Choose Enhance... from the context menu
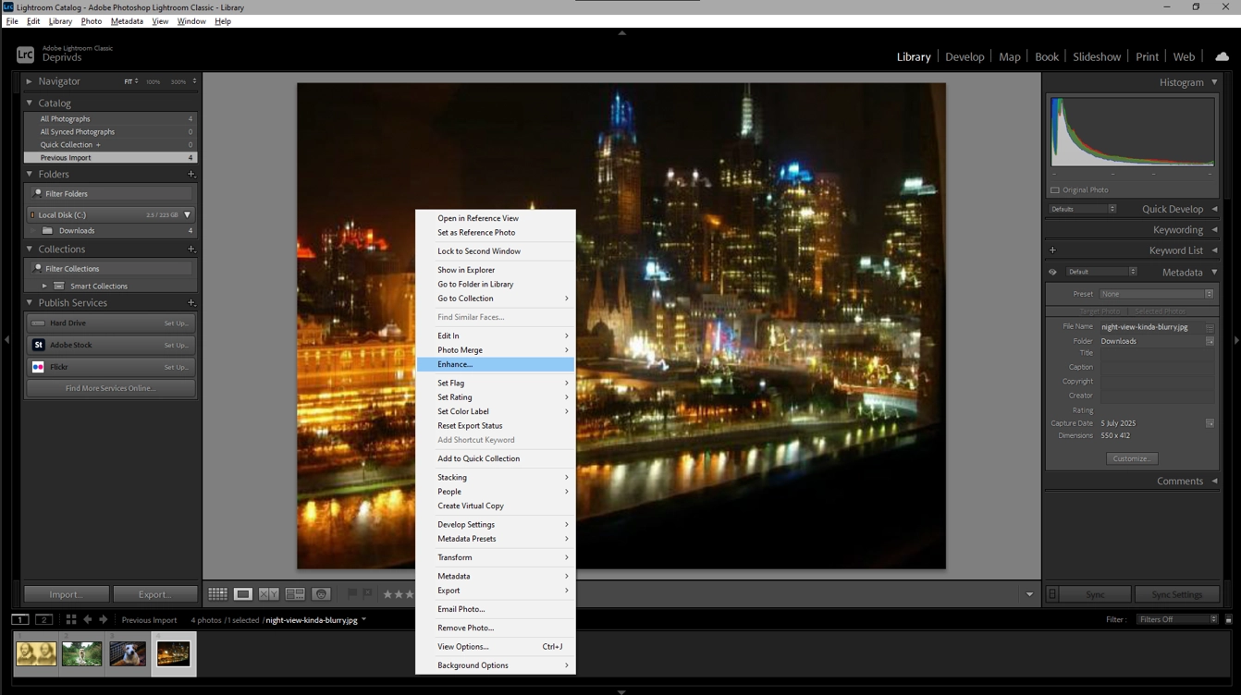 click(455, 364)
